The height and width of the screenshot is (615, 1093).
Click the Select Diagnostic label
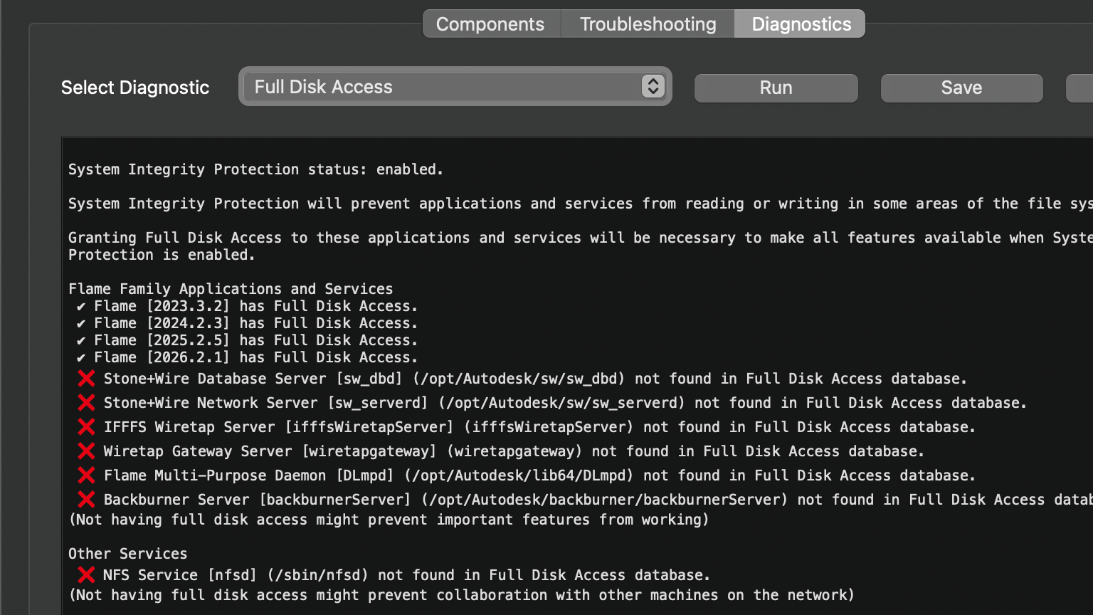coord(135,88)
